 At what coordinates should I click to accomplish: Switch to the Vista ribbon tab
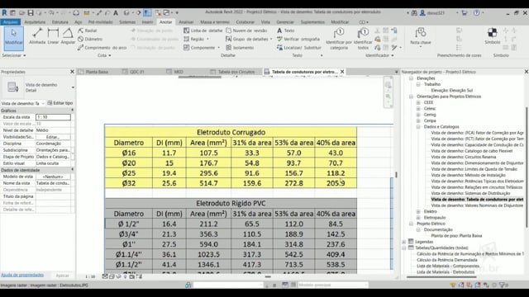(265, 22)
